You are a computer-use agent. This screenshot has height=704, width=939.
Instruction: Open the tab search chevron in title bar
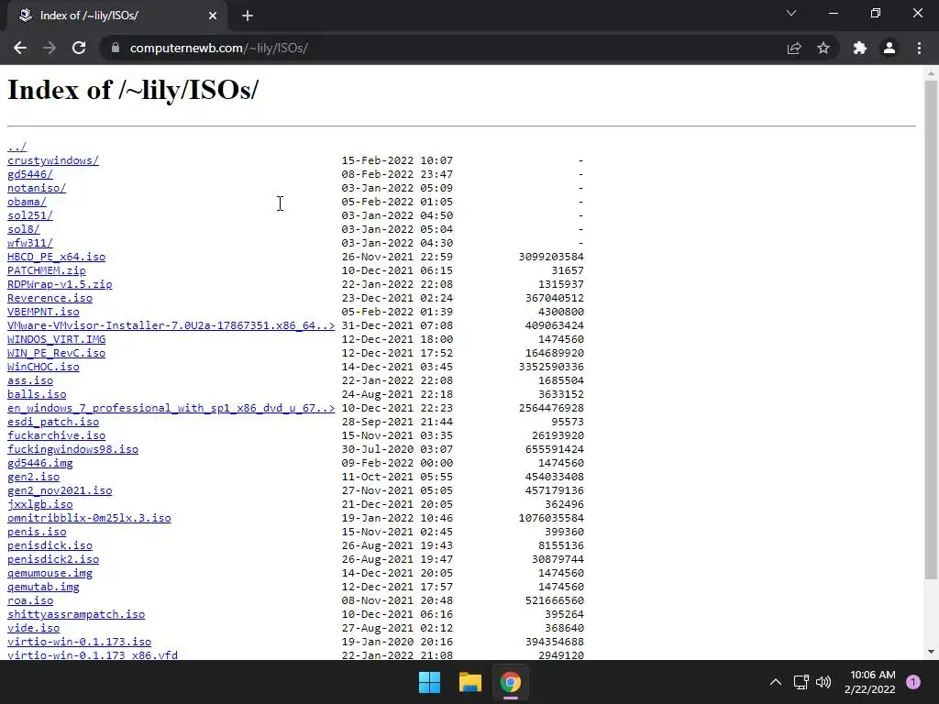[791, 13]
